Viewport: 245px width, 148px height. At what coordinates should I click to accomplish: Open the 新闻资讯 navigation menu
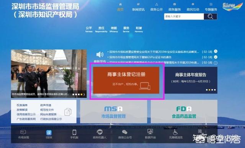[139, 7]
